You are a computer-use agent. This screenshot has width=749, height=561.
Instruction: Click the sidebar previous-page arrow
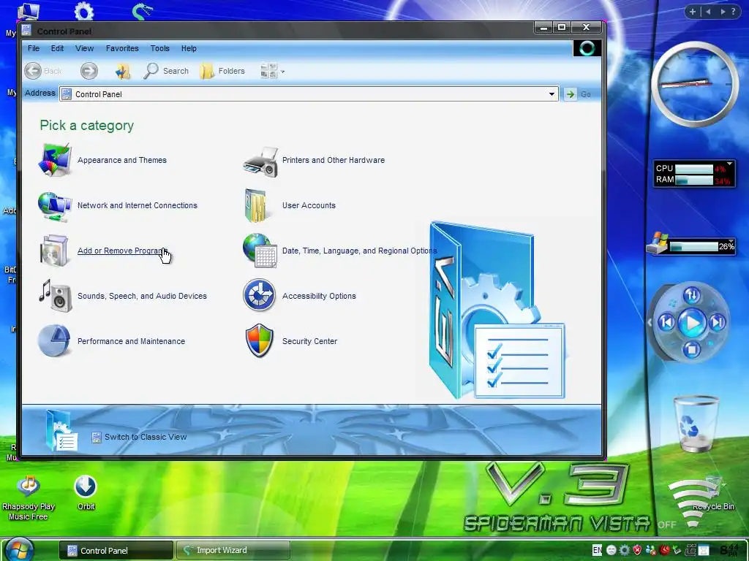(708, 12)
